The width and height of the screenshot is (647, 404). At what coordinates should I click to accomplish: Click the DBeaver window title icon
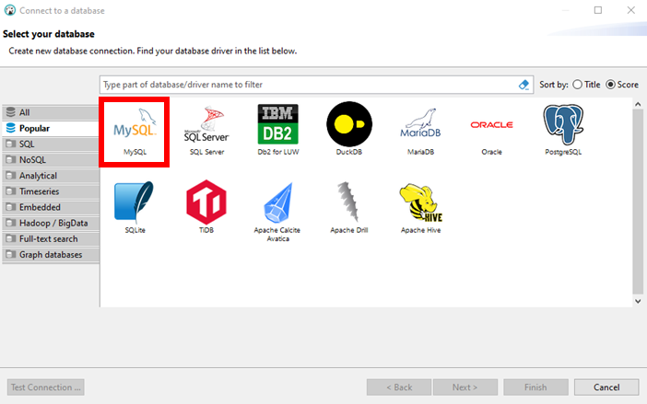(x=10, y=10)
